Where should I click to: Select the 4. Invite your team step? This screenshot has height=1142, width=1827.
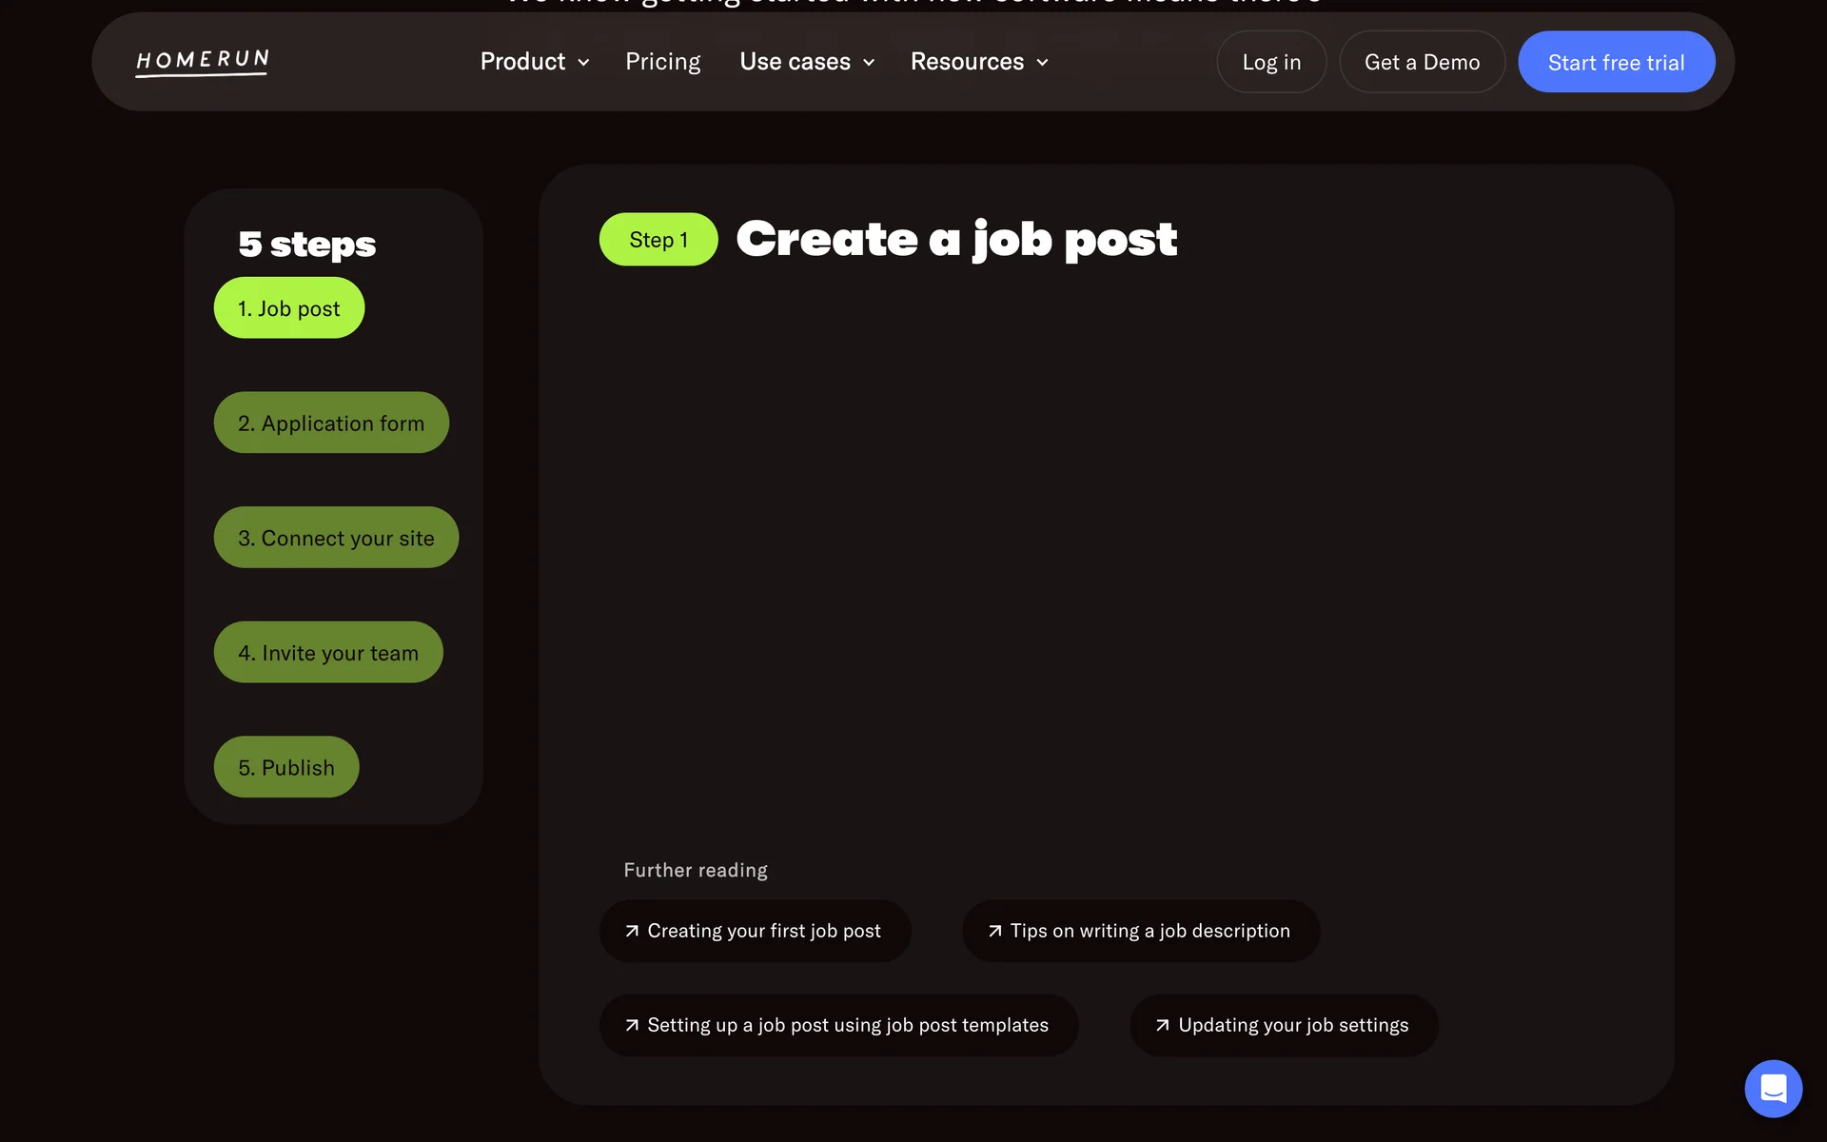[327, 653]
